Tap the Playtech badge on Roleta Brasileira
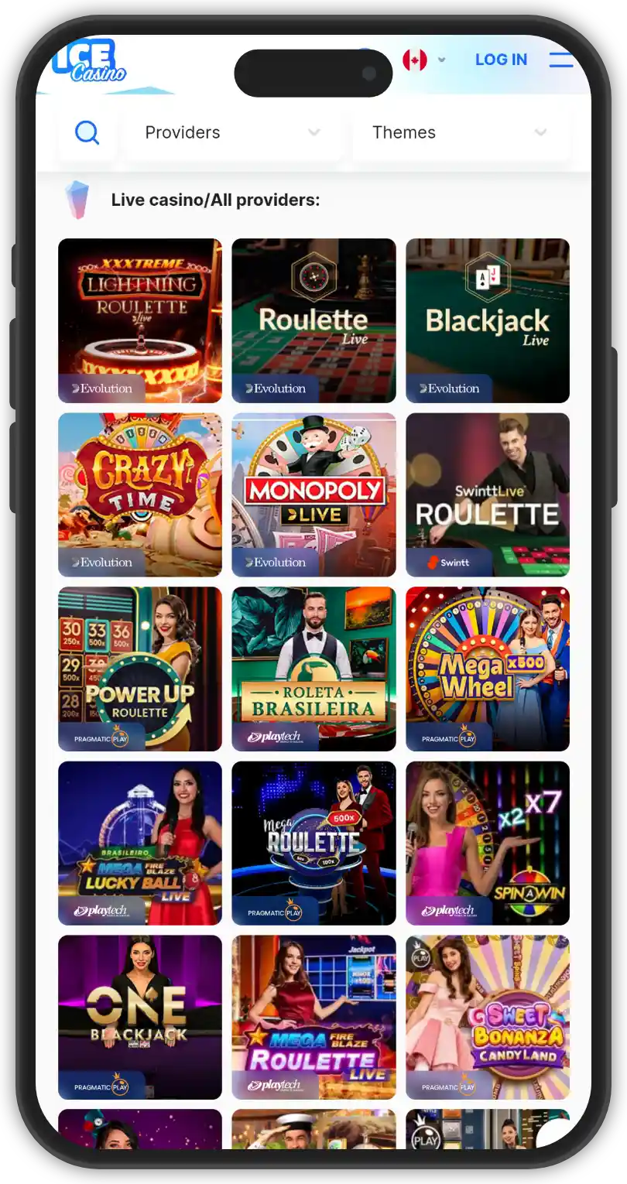This screenshot has height=1184, width=627. tap(275, 737)
